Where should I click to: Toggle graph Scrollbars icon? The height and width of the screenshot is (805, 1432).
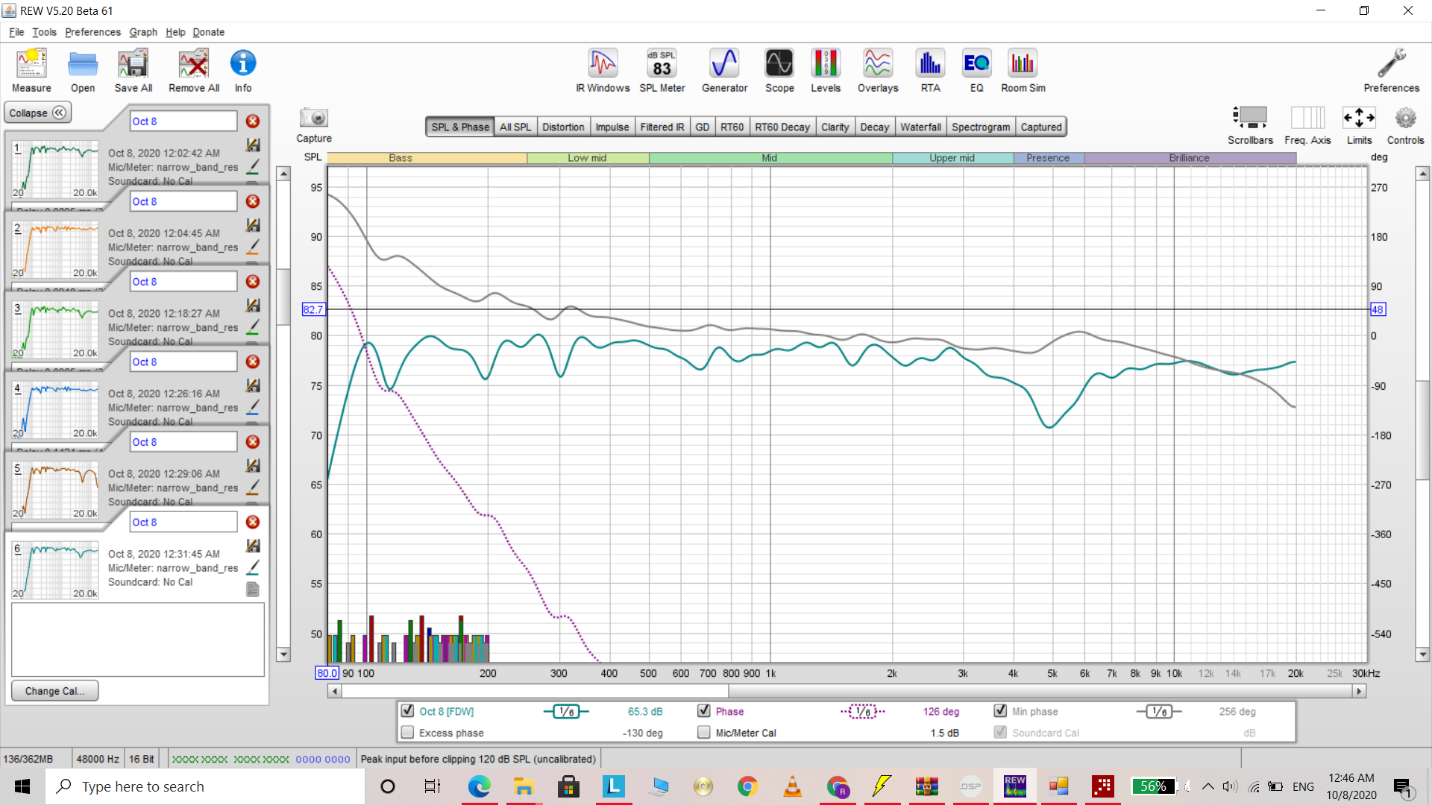[x=1250, y=125]
